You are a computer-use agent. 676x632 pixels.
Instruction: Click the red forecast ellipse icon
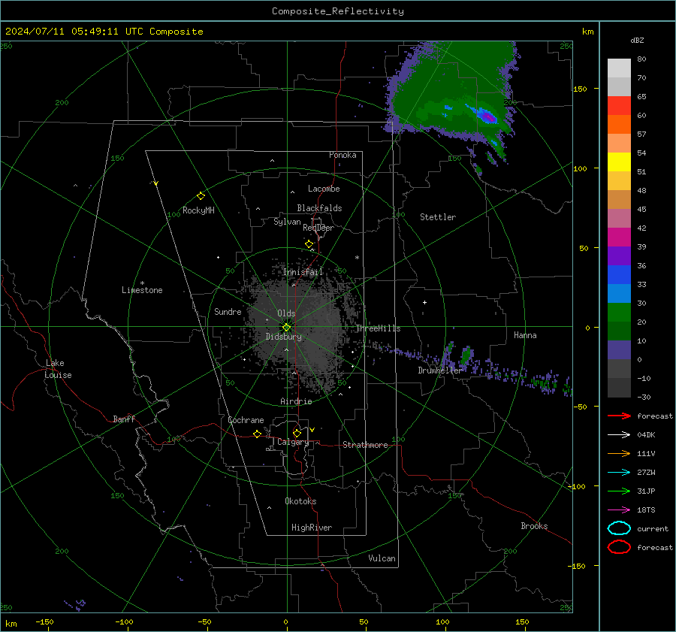tap(619, 547)
